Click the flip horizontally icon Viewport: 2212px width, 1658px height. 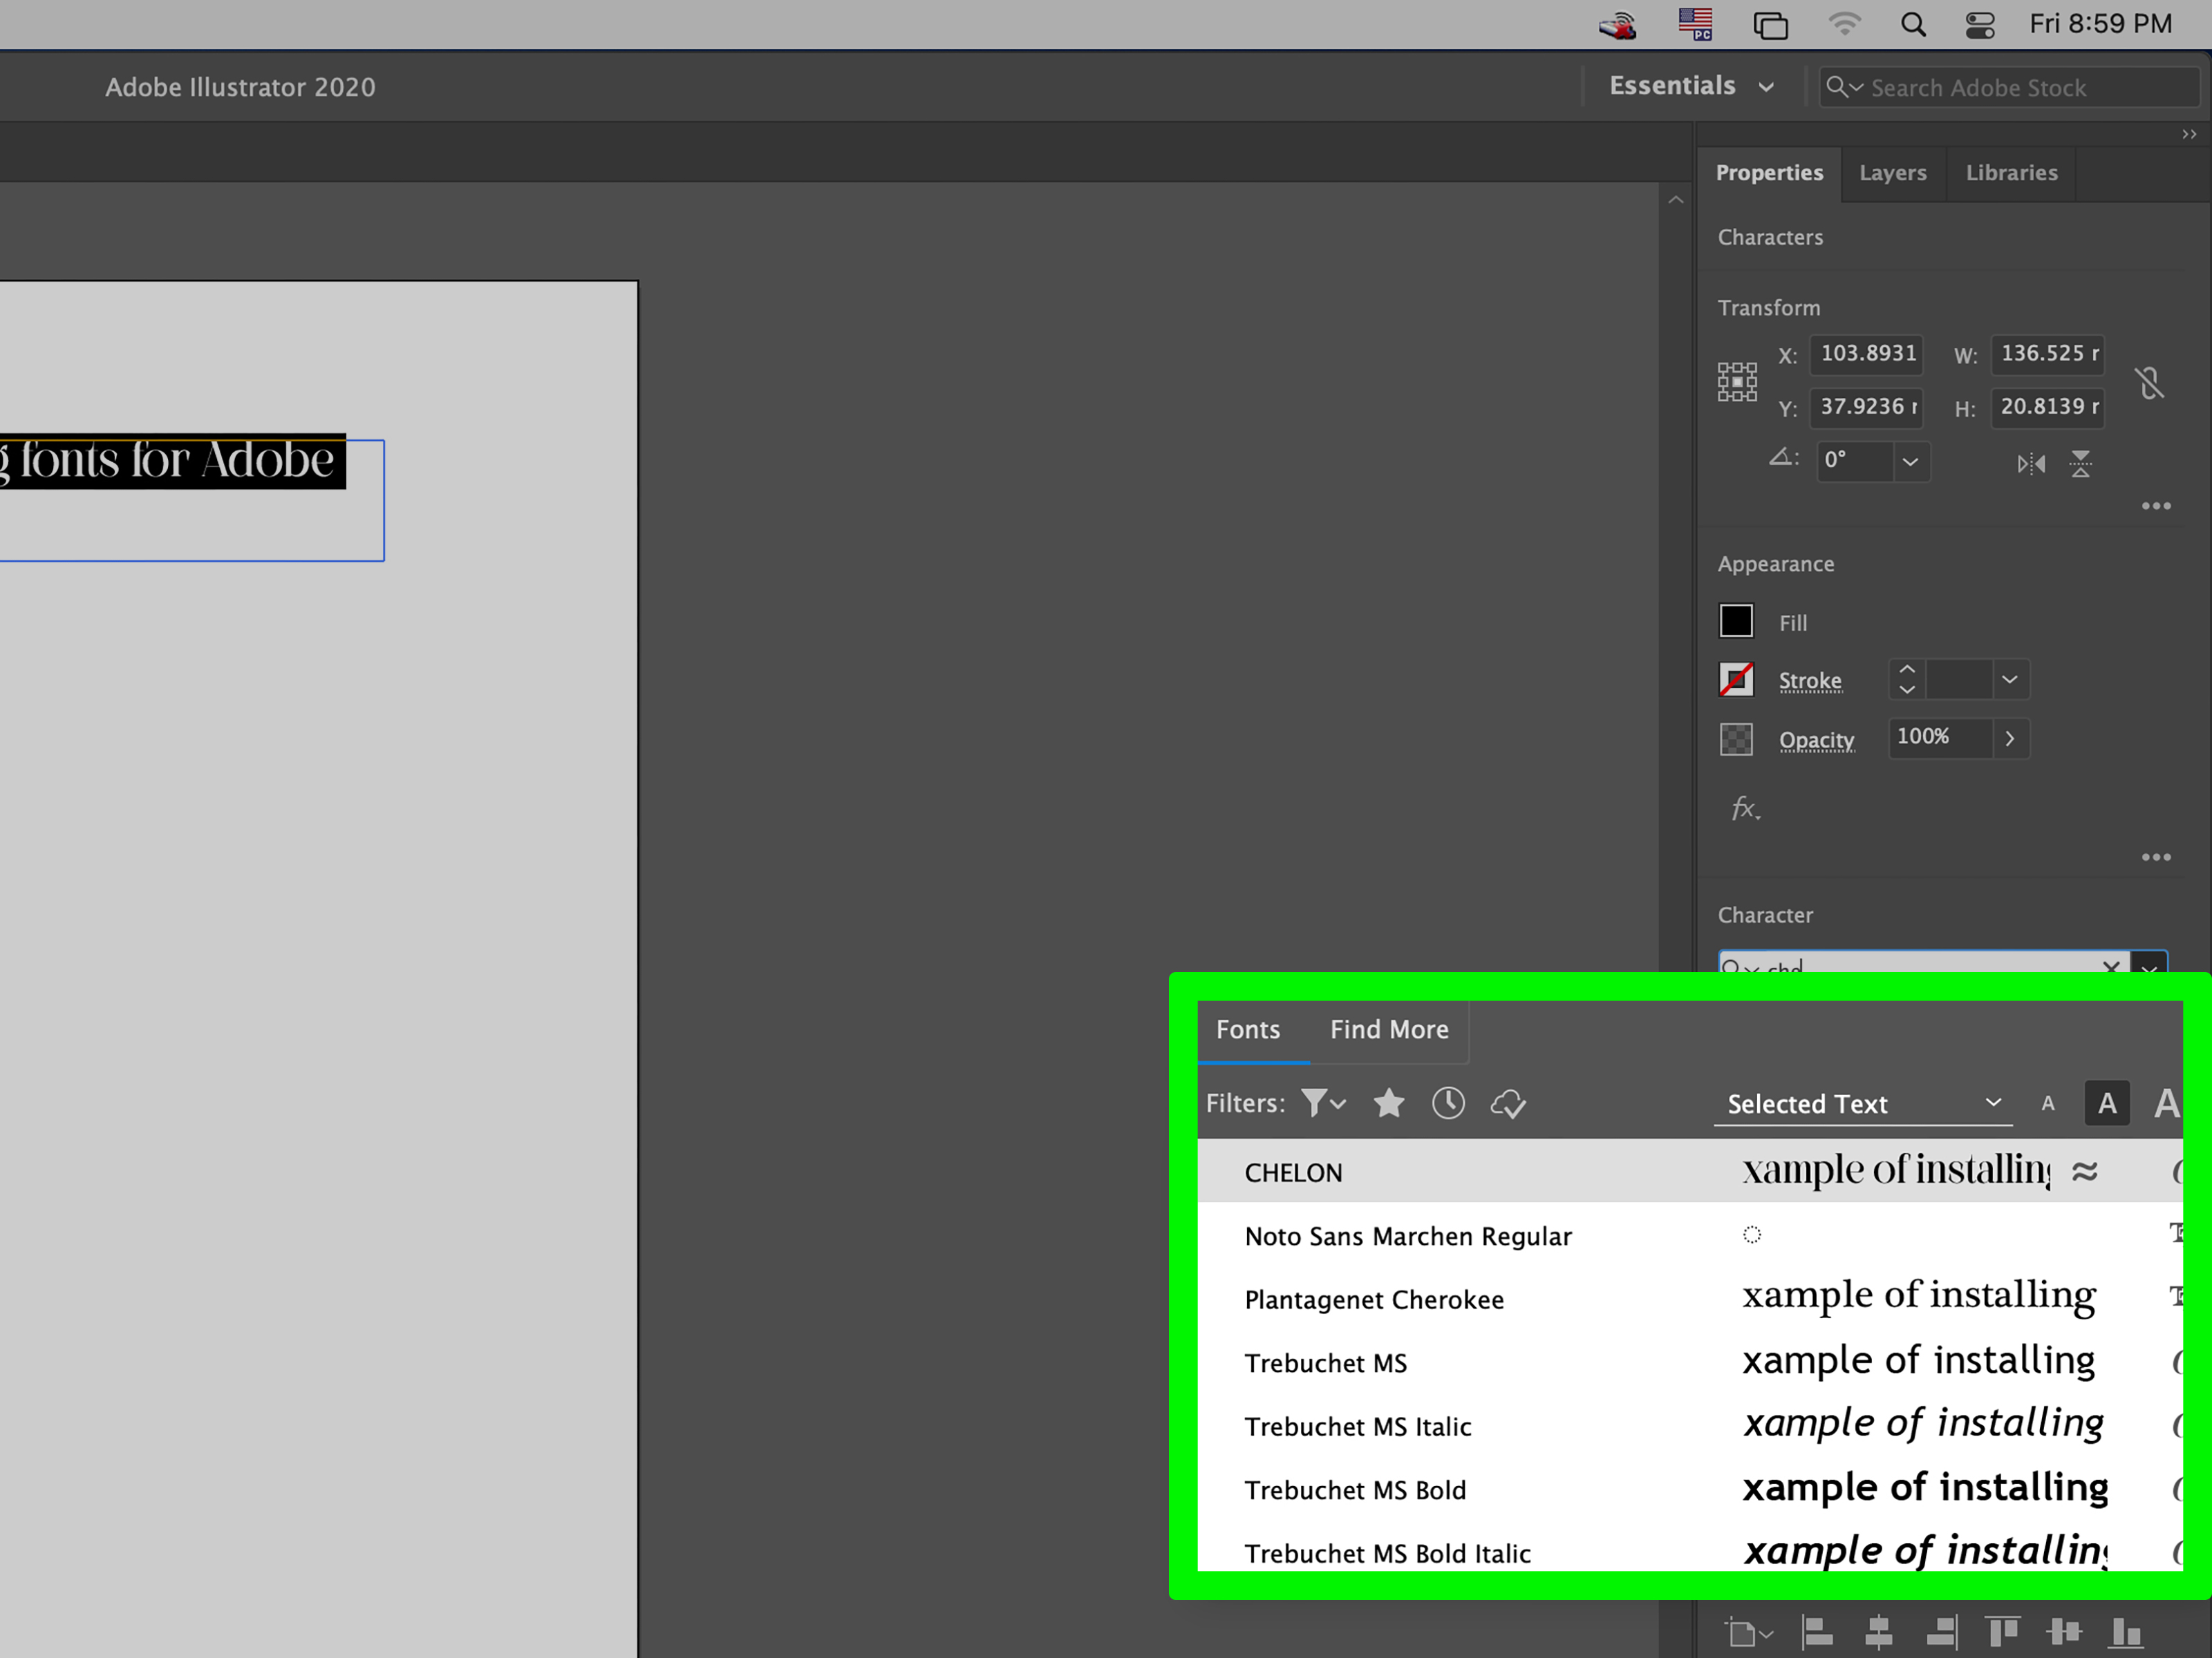point(2030,464)
